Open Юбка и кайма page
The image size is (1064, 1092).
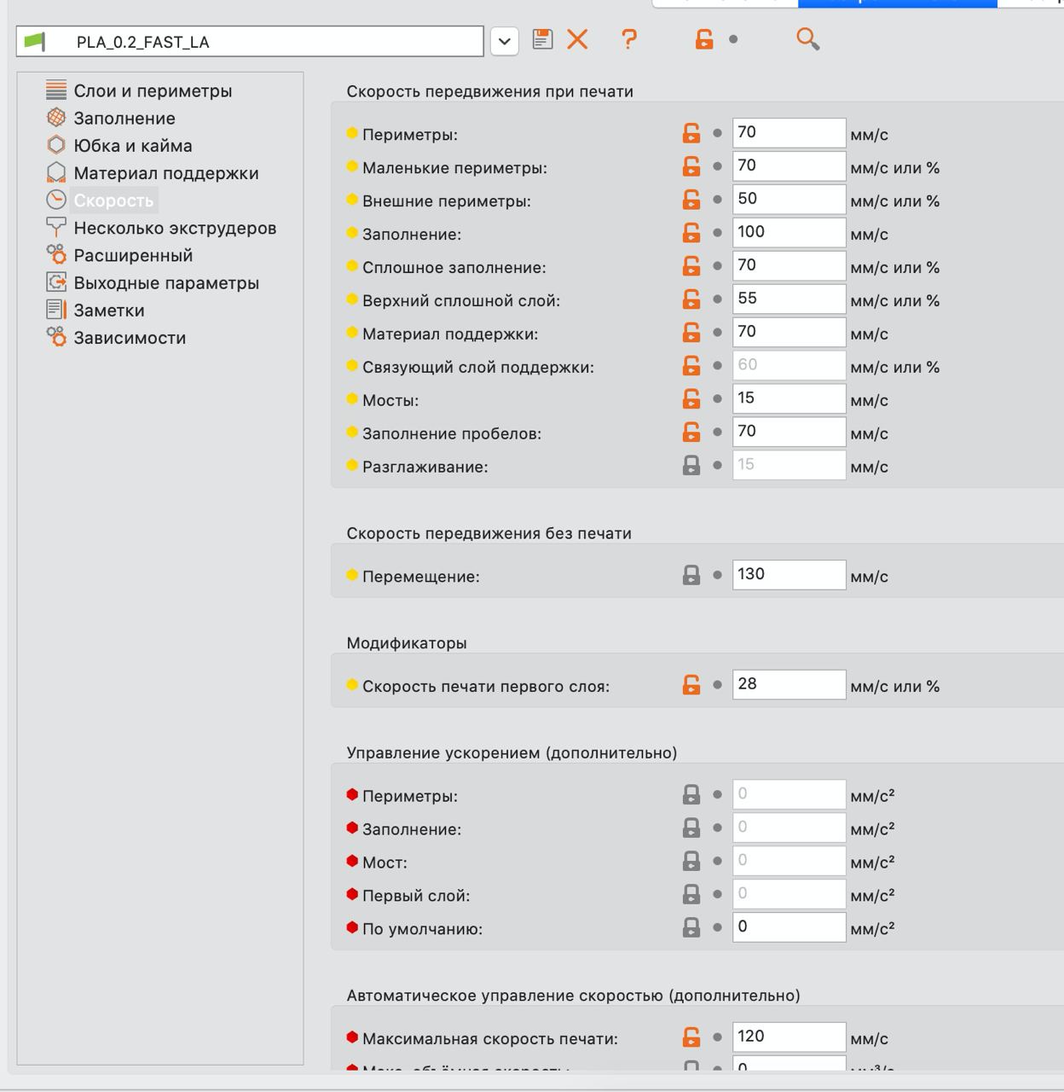(x=133, y=145)
